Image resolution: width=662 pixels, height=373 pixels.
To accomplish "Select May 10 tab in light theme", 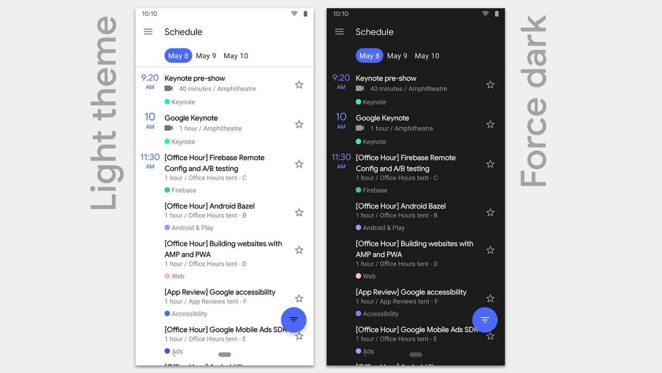I will [x=236, y=56].
